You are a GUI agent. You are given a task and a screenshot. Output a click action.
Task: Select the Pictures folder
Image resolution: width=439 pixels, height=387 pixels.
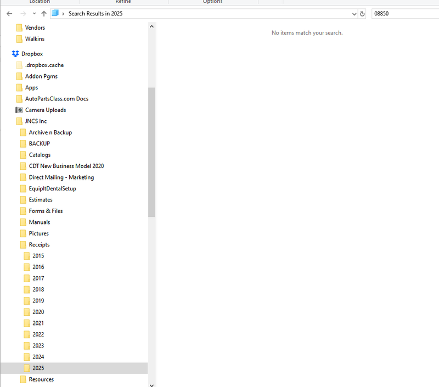38,233
